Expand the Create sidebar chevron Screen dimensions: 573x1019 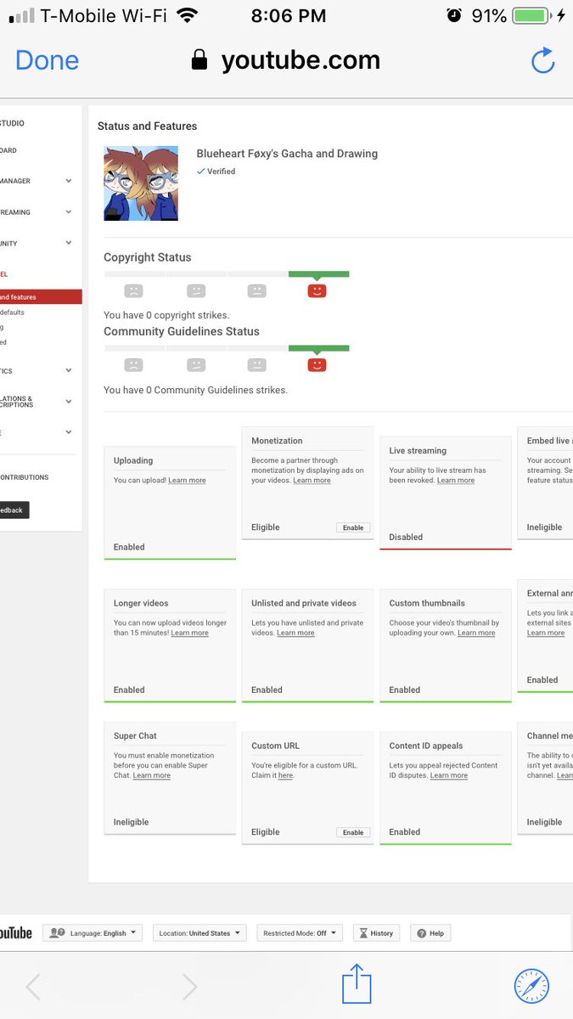click(x=69, y=432)
